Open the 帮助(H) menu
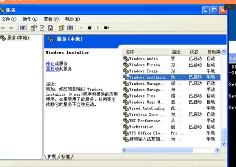Viewport: 236px width, 167px height. click(72, 19)
